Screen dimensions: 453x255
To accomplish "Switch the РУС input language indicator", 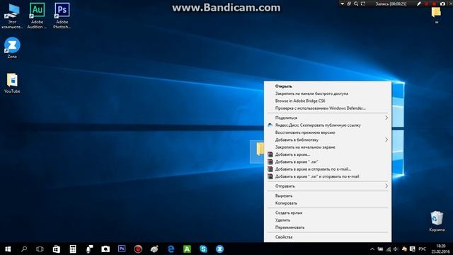I will coord(422,249).
